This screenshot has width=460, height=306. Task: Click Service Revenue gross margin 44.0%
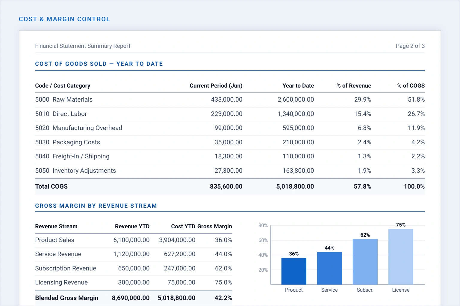pos(223,254)
